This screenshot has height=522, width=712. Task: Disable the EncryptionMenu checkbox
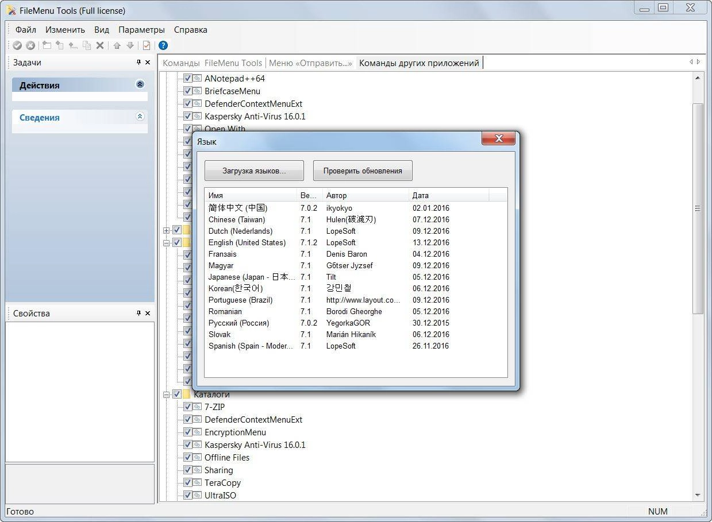click(187, 432)
